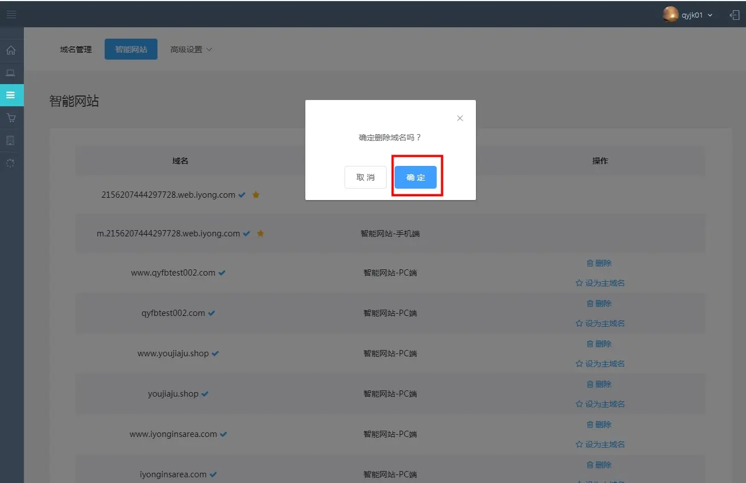Image resolution: width=746 pixels, height=483 pixels.
Task: Click the active list icon in sidebar
Action: coord(11,95)
